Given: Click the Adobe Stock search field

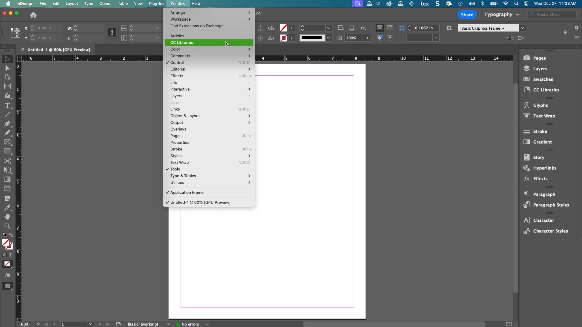Looking at the screenshot, I should (x=552, y=14).
